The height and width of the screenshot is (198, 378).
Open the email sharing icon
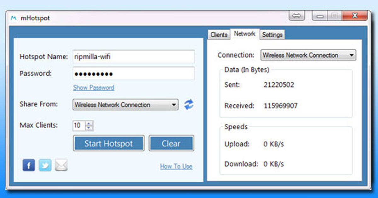[62, 164]
